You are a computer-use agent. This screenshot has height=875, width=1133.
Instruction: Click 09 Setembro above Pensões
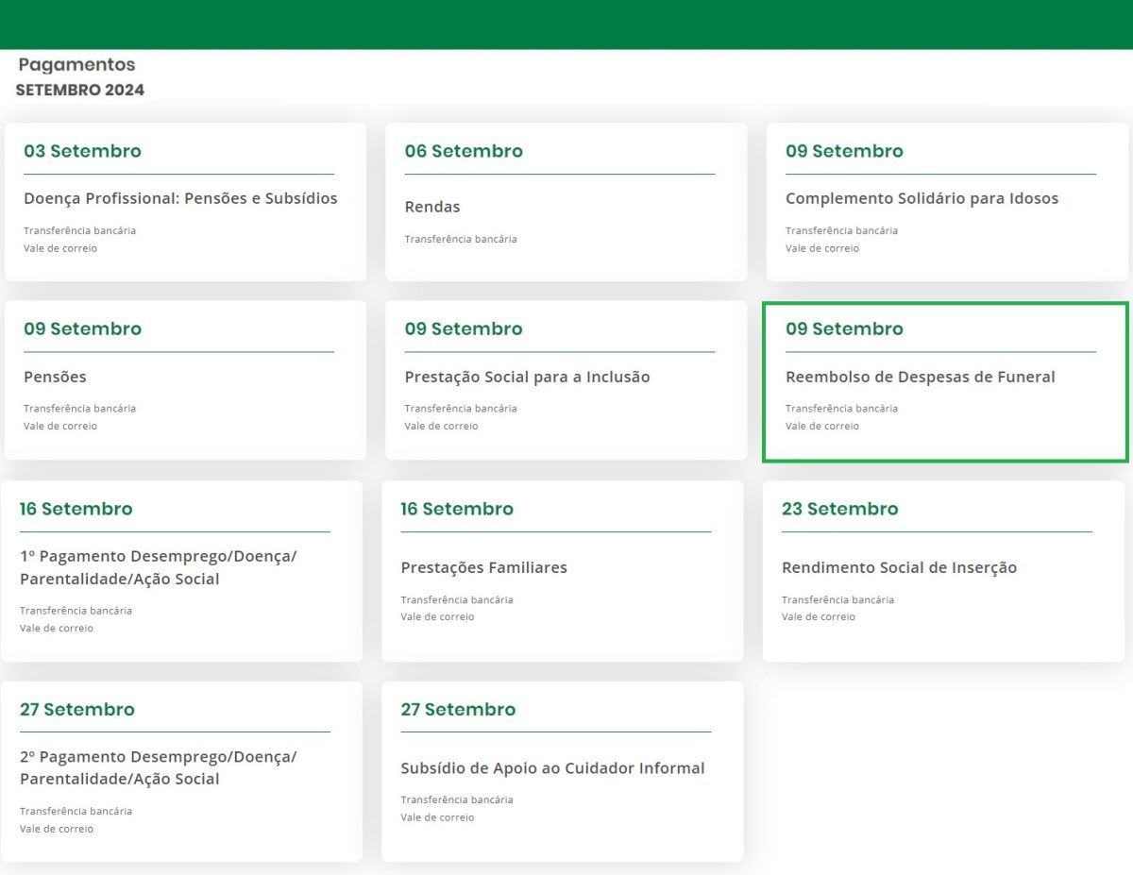[82, 328]
